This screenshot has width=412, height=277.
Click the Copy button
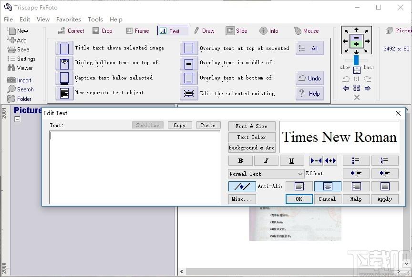pos(180,125)
